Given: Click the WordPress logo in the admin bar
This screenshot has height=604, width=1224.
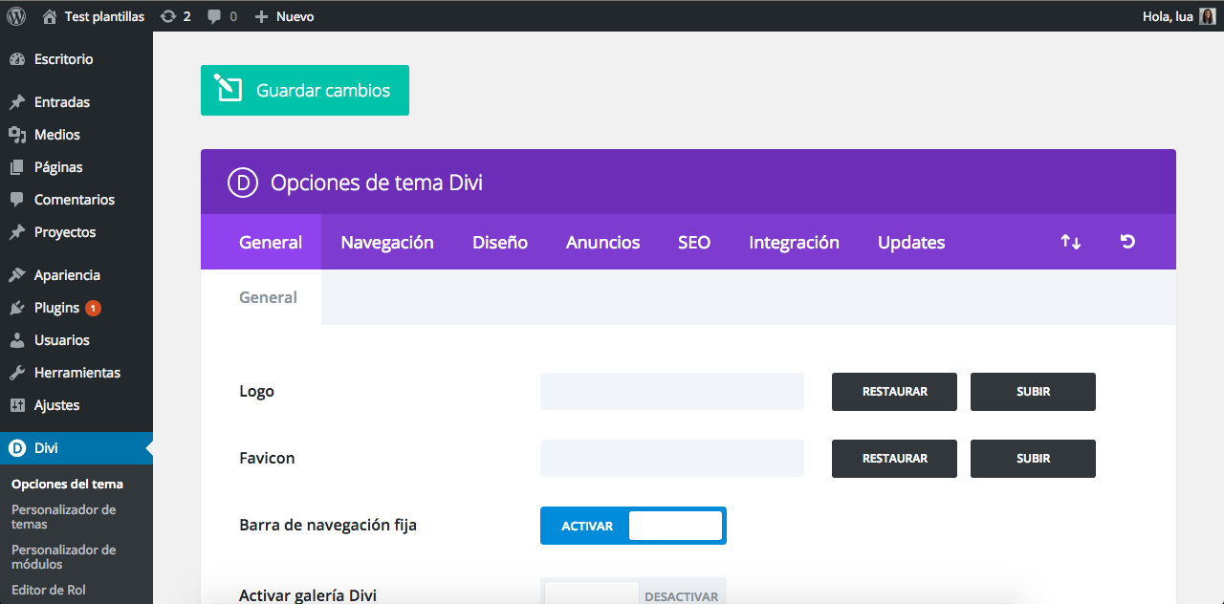Looking at the screenshot, I should 15,15.
